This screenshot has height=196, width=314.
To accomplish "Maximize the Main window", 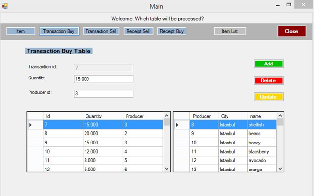I will [289, 5].
